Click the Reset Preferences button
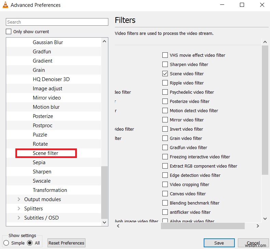 (66, 243)
